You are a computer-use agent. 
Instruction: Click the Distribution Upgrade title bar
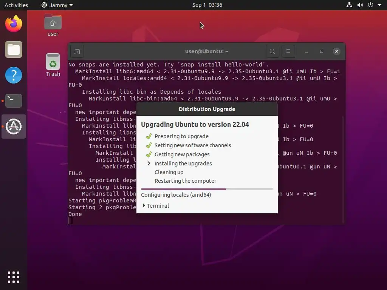pyautogui.click(x=207, y=109)
